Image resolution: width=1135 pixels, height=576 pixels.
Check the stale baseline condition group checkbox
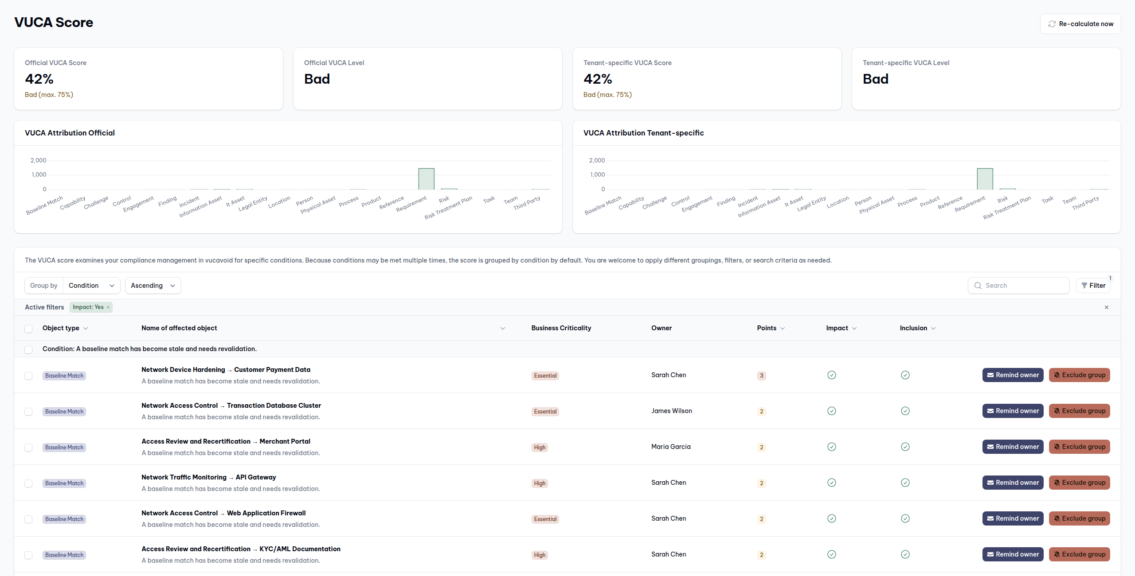pyautogui.click(x=28, y=349)
